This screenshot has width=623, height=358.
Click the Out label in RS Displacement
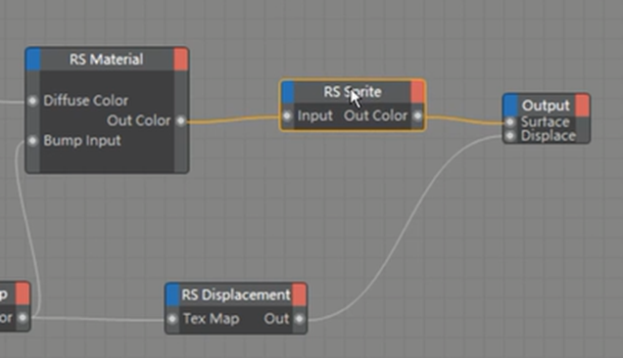click(x=276, y=319)
